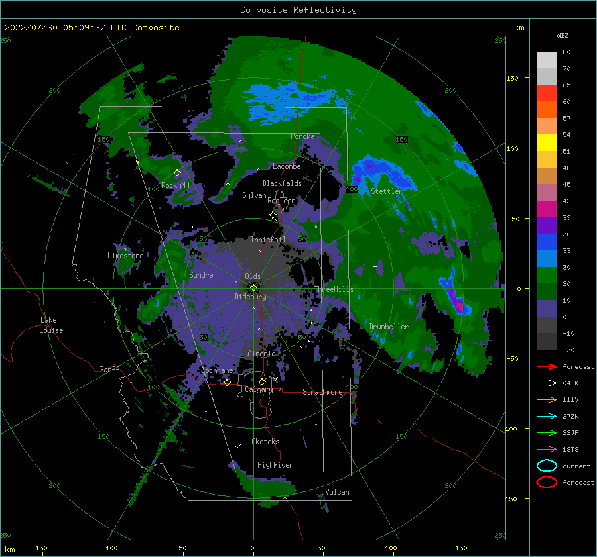Image resolution: width=597 pixels, height=557 pixels.
Task: Click the red forecast arrow in legend
Action: [547, 366]
